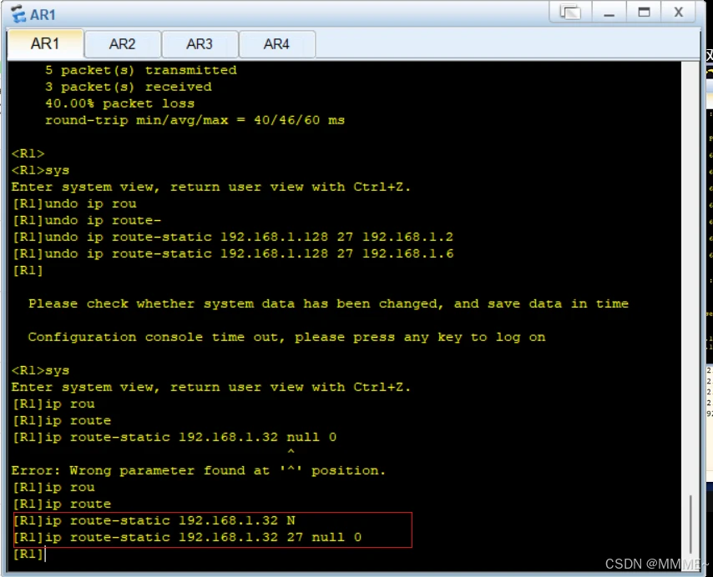Open the AR3 tab
Viewport: 713px width, 577px height.
click(200, 44)
